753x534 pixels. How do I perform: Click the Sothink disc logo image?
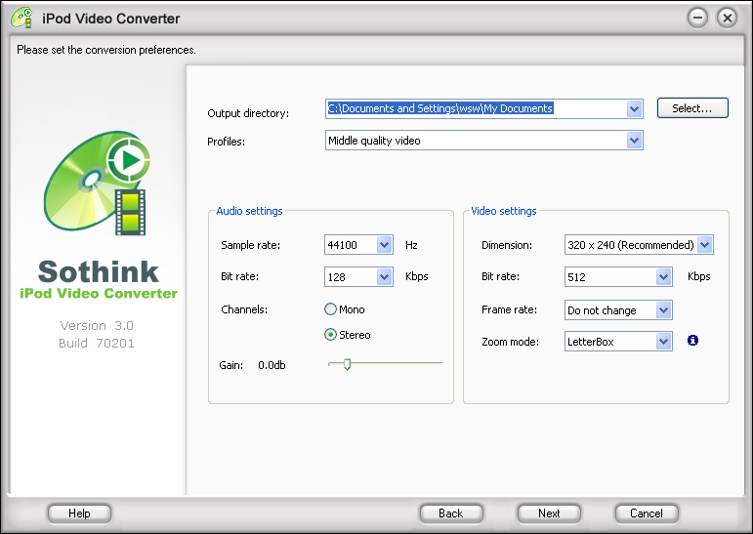point(97,183)
